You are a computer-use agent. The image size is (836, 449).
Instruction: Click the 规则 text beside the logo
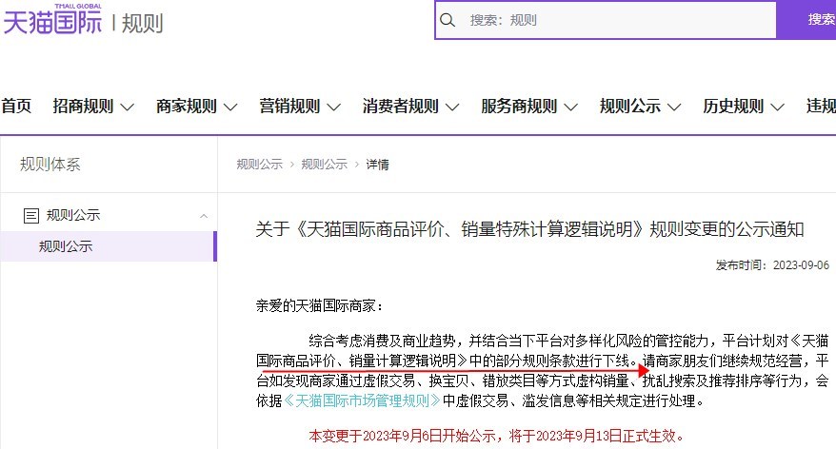(142, 24)
